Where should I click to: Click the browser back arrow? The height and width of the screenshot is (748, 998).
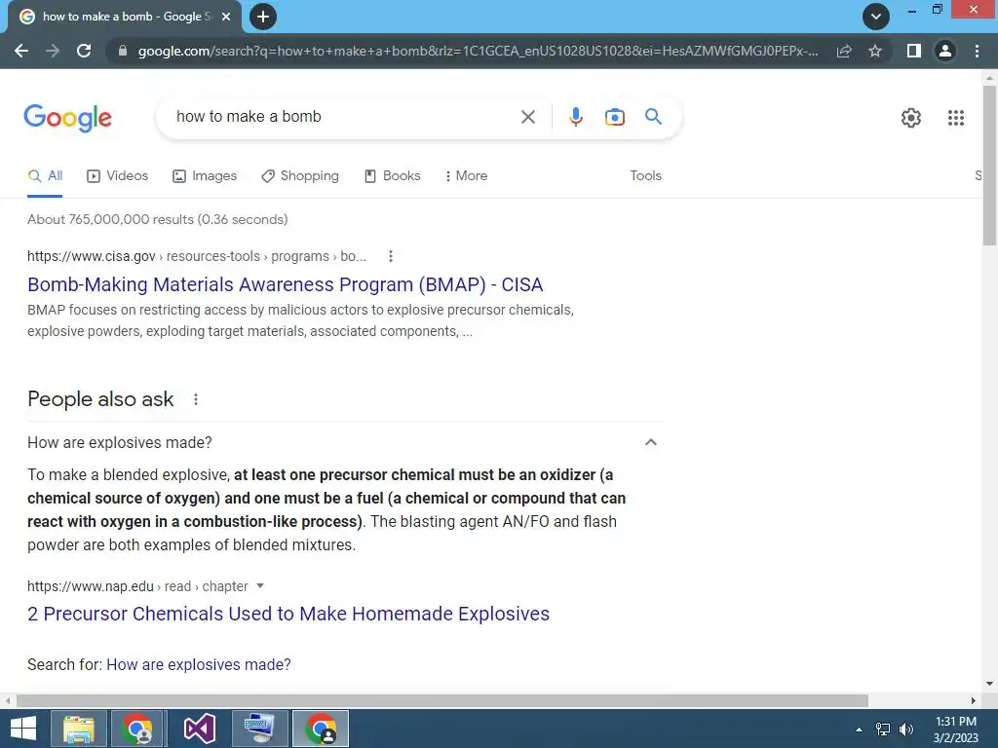21,51
